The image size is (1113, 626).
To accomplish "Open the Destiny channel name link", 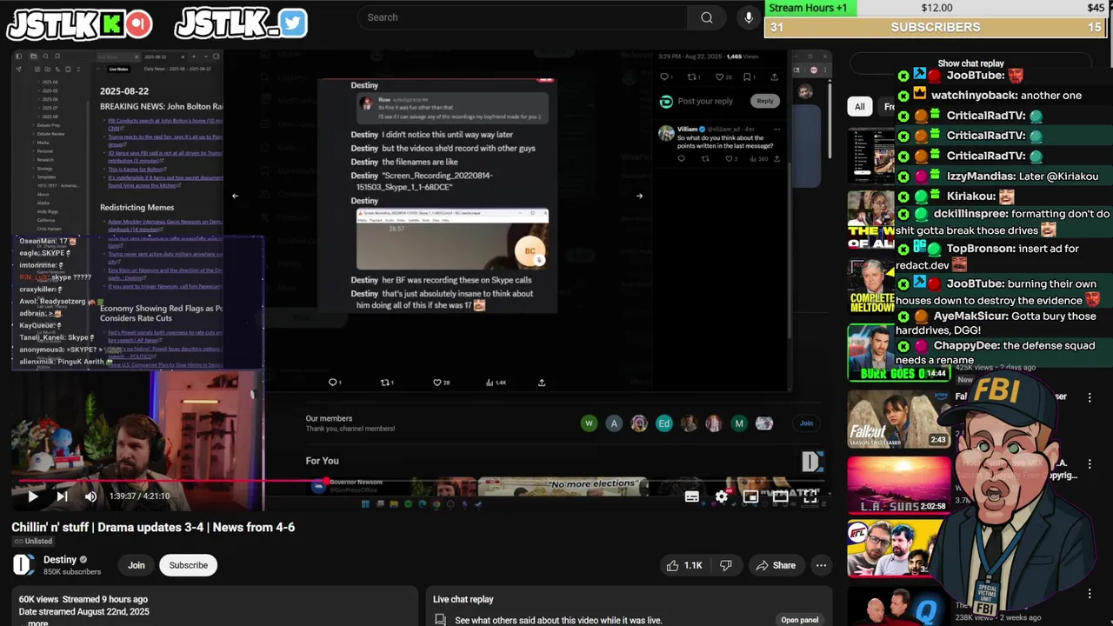I will click(60, 559).
